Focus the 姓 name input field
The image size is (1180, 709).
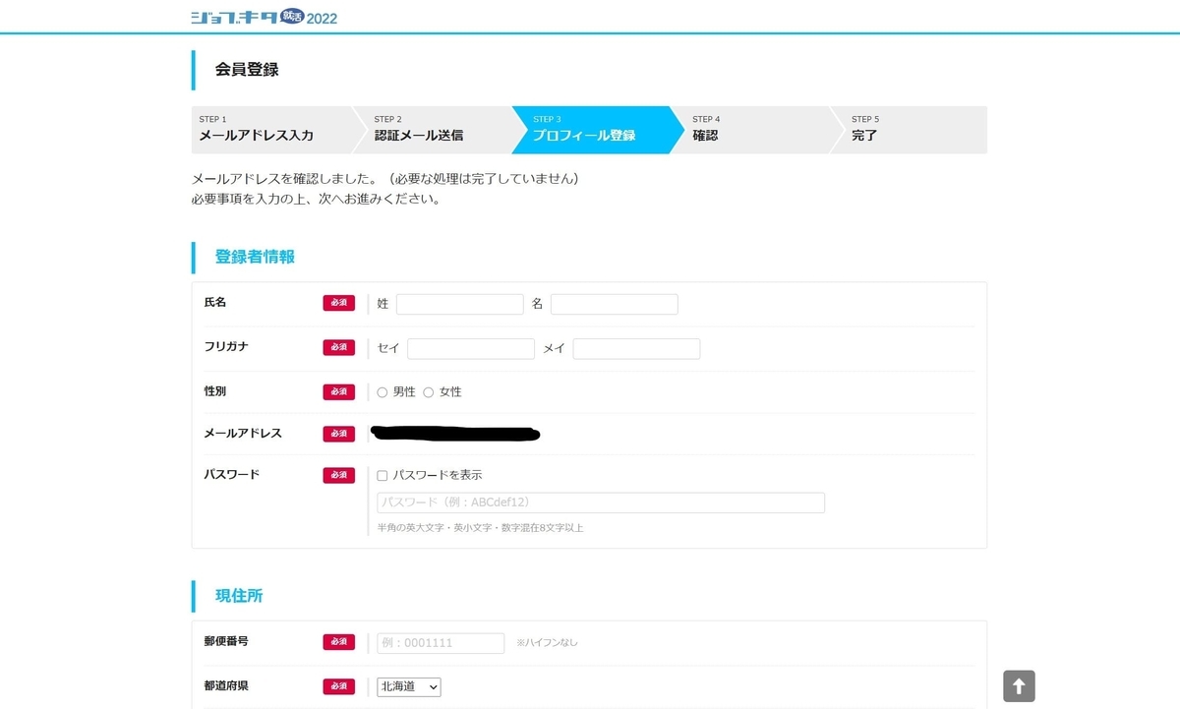(460, 305)
